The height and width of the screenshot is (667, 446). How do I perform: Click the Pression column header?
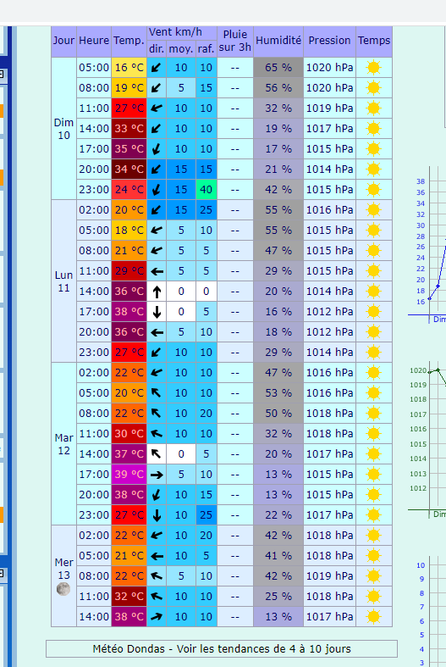[x=329, y=41]
